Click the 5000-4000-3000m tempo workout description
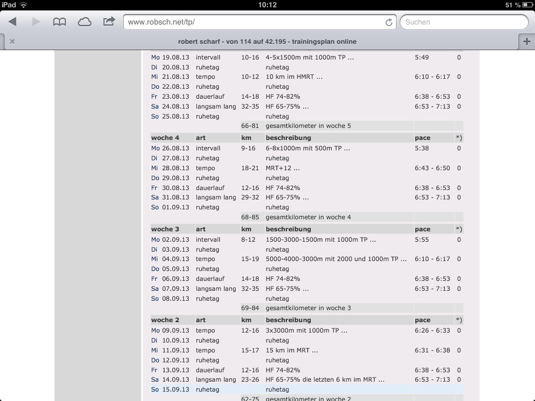This screenshot has height=401, width=535. tap(336, 259)
